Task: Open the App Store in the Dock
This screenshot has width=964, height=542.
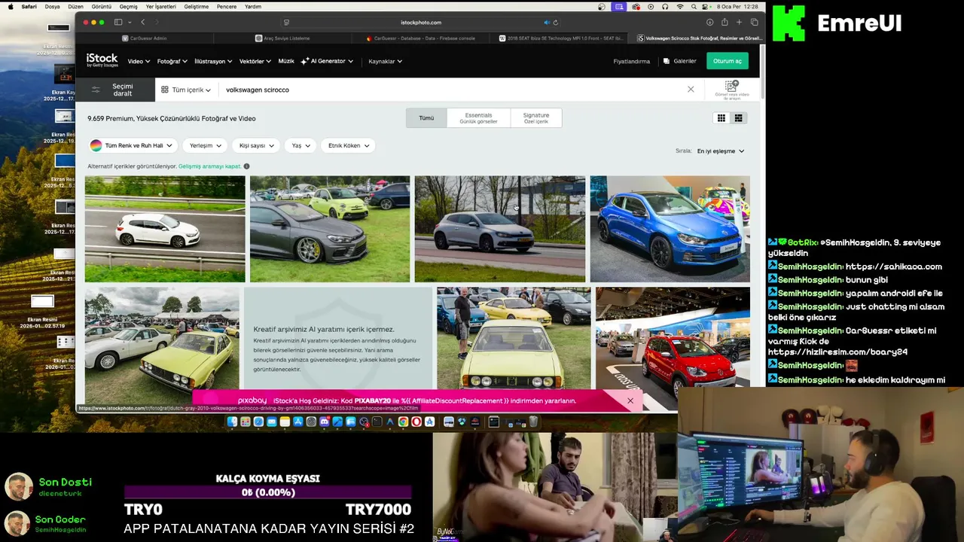Action: coord(298,422)
